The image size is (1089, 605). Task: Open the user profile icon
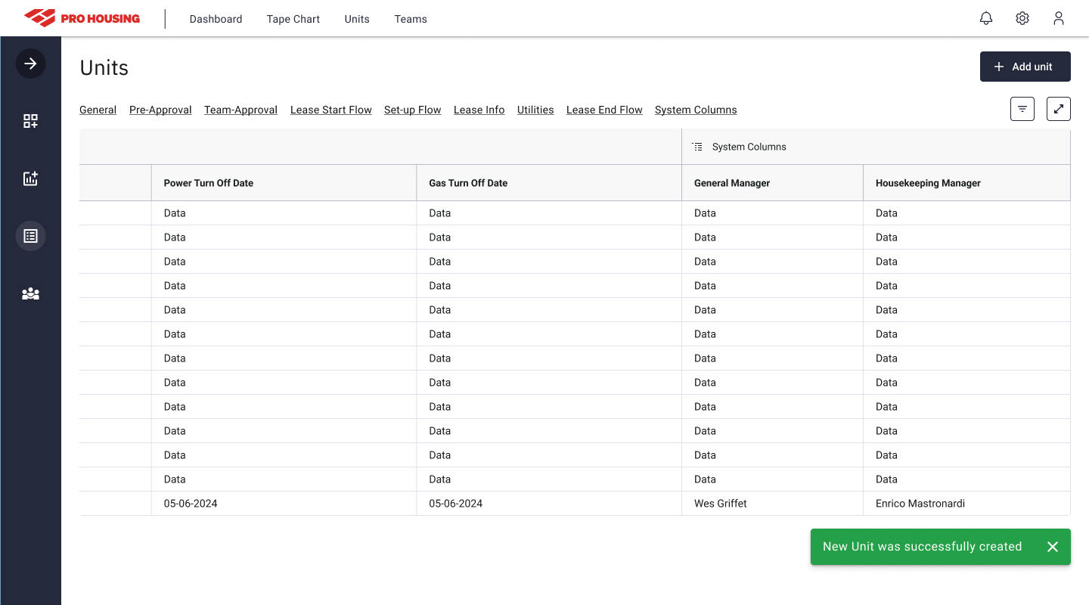coord(1059,18)
